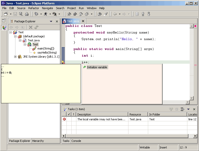Viewport: 199px width, 151px height.
Task: Click the quick fix lightbulb in editor margin
Action: [x=63, y=62]
